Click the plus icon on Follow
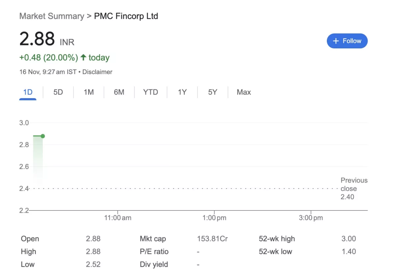Viewport: 395px width, 276px height. pos(336,41)
